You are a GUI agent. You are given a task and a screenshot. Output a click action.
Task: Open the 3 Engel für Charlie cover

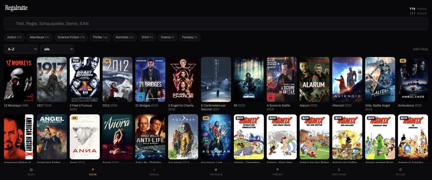(183, 80)
